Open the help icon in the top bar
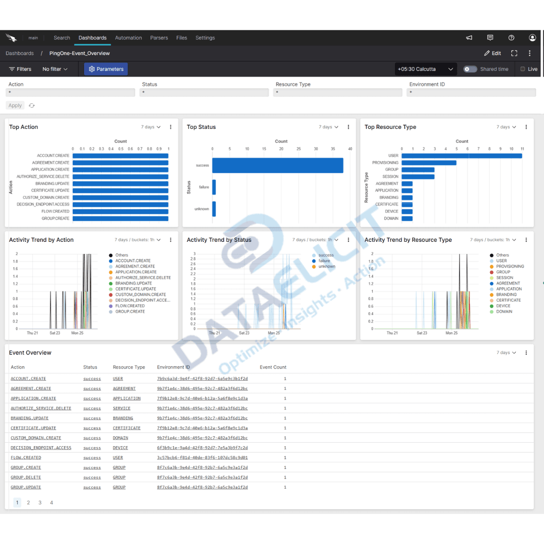The image size is (544, 544). 511,37
